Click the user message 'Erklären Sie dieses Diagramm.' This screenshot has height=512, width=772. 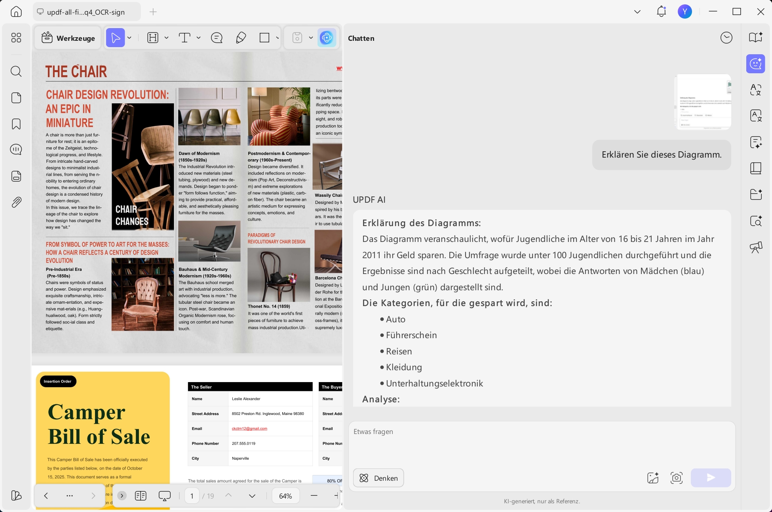tap(662, 155)
